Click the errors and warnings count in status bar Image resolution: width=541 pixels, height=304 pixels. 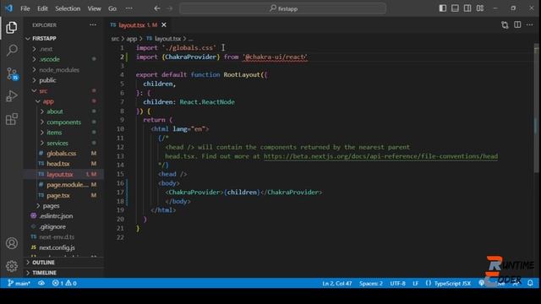pyautogui.click(x=64, y=284)
